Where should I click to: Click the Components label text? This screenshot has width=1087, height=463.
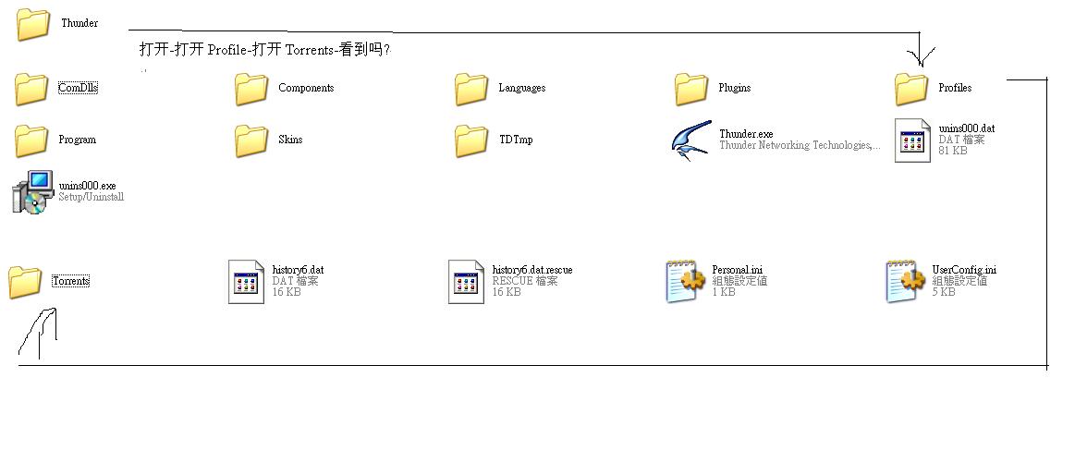click(x=306, y=88)
